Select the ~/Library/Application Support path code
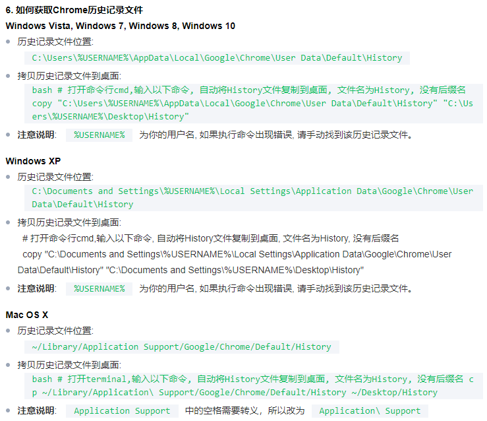This screenshot has width=487, height=421. coord(182,347)
